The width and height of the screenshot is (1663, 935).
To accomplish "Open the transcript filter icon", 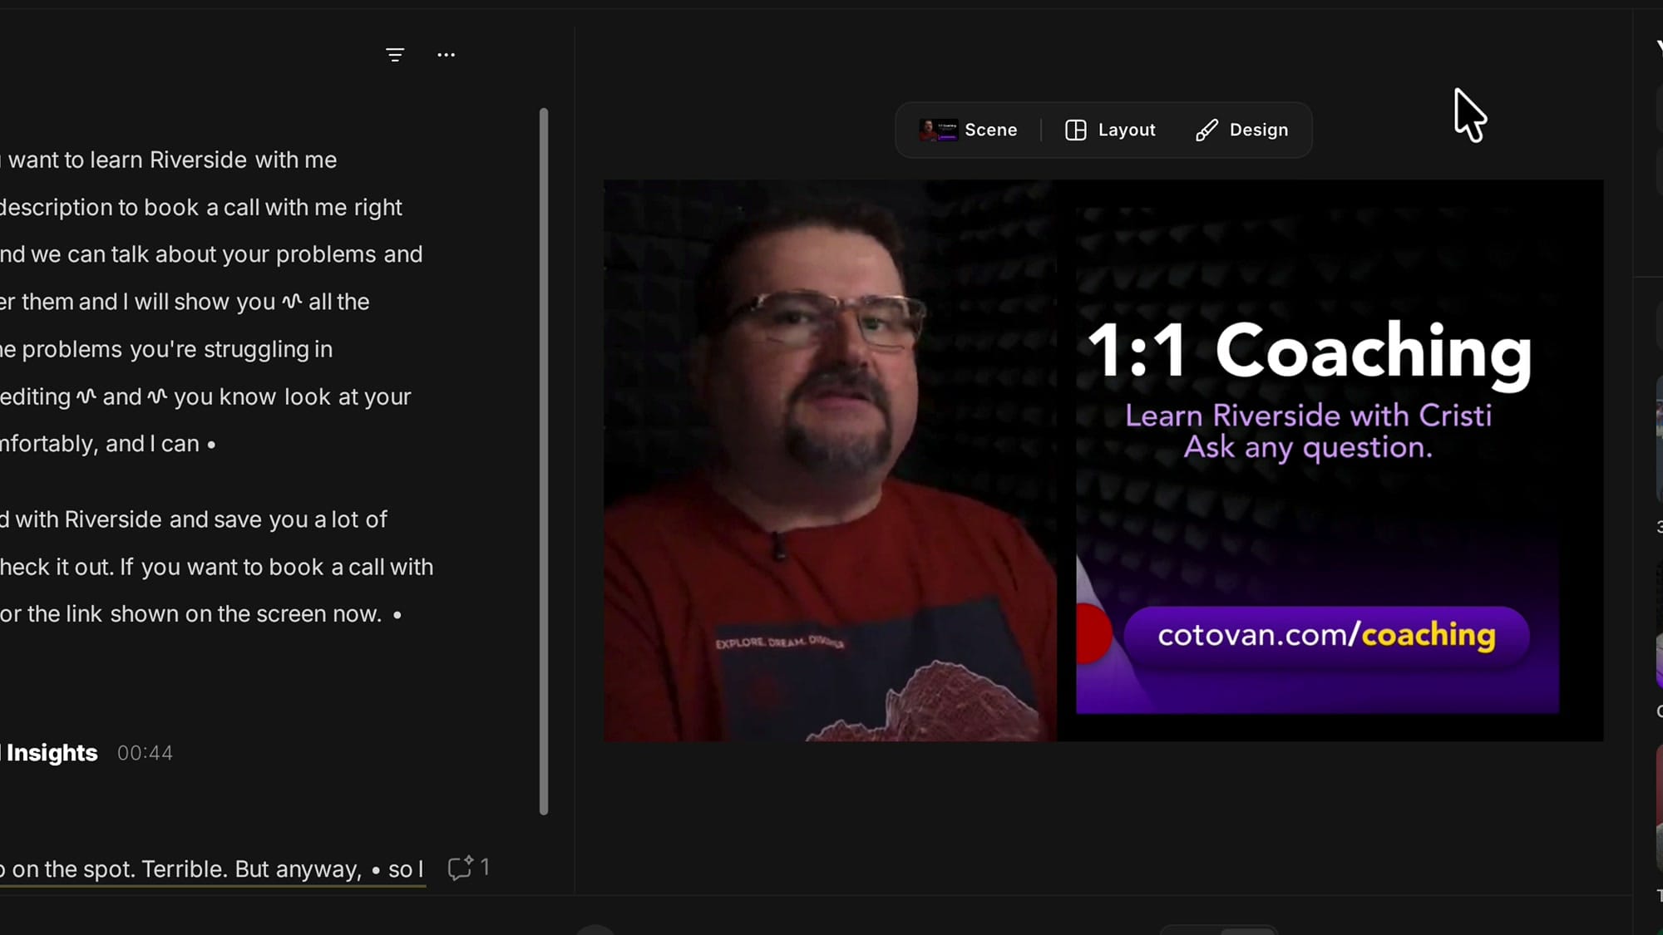I will [395, 55].
